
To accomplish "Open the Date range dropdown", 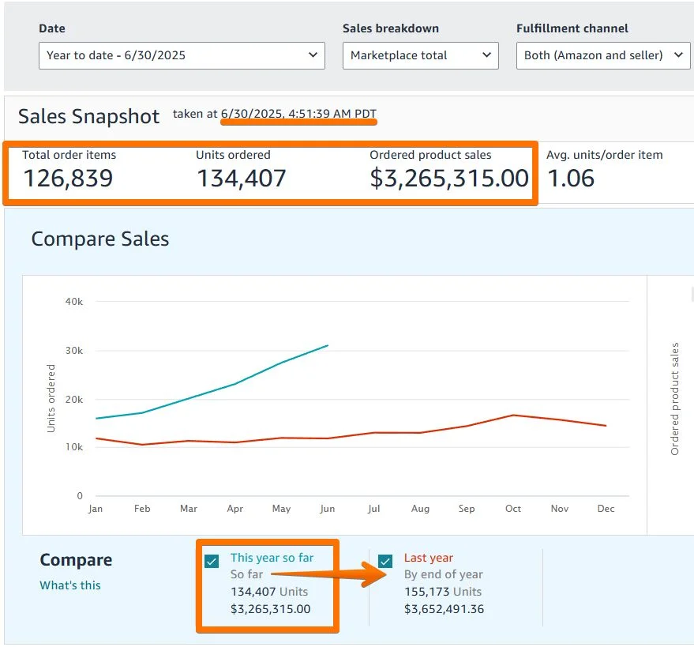I will click(x=181, y=55).
